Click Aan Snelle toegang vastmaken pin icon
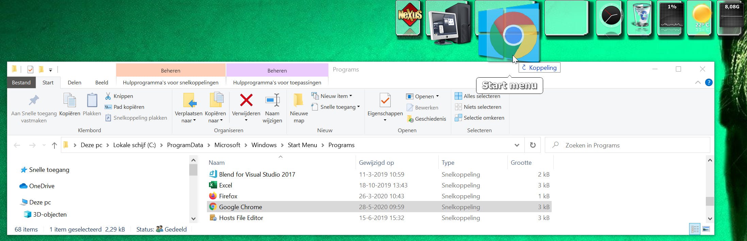This screenshot has width=747, height=241. click(x=34, y=100)
